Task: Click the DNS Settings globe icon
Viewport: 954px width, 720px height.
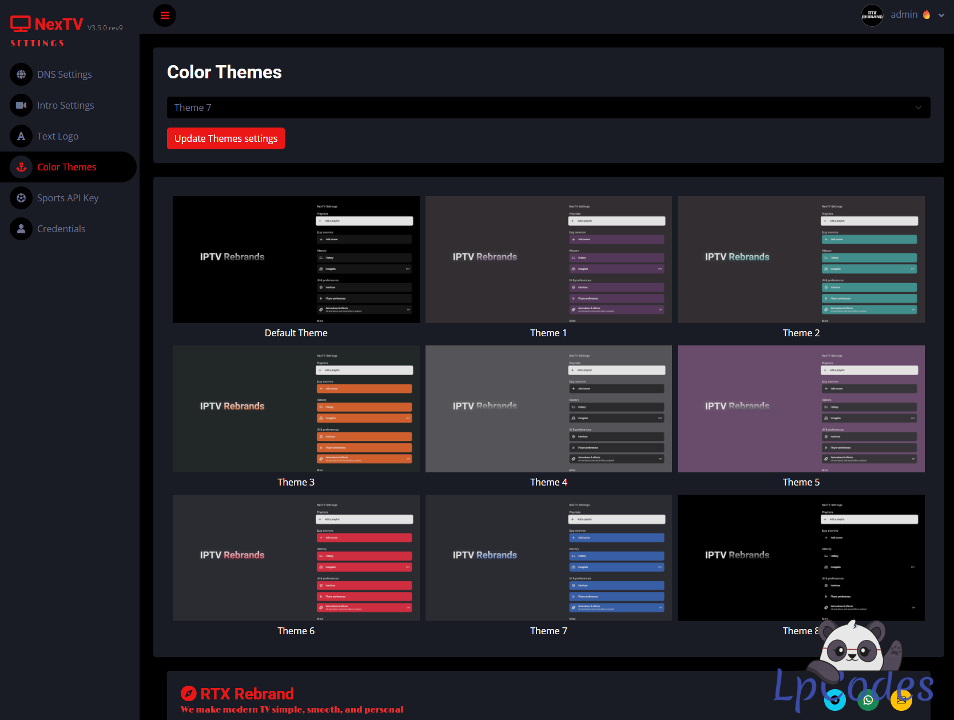Action: [21, 74]
